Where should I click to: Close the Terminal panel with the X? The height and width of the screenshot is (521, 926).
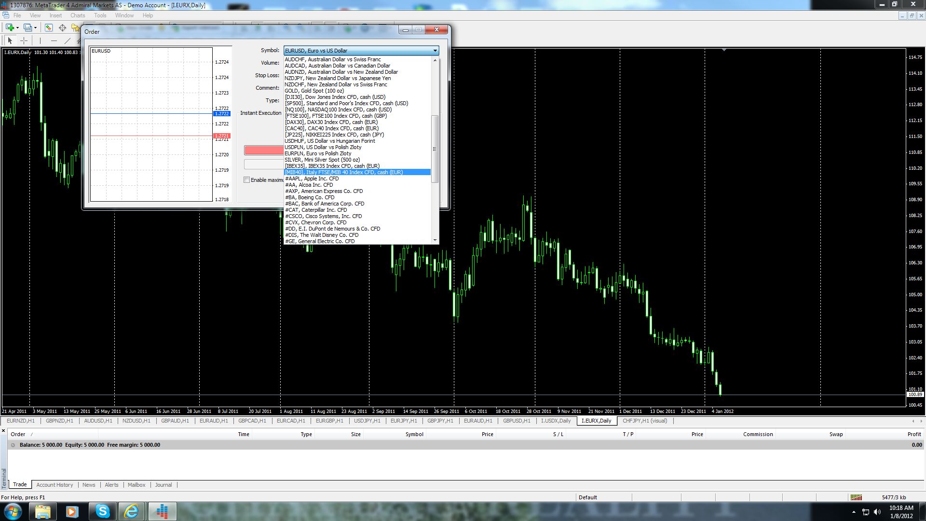tap(3, 430)
